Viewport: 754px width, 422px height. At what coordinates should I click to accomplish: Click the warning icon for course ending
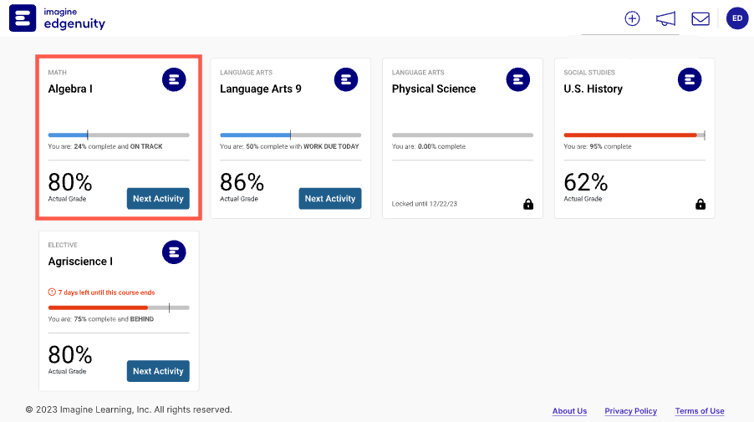click(52, 292)
